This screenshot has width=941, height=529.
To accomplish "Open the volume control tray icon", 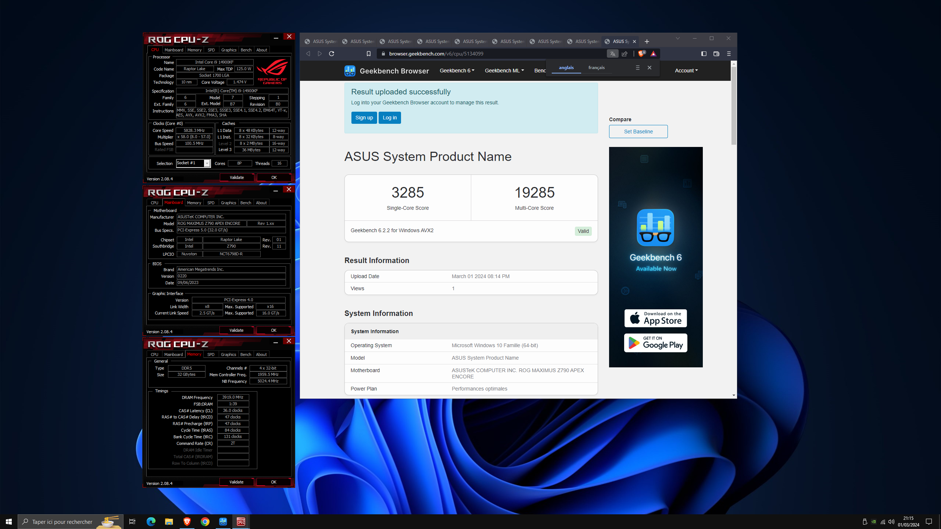I will 891,522.
